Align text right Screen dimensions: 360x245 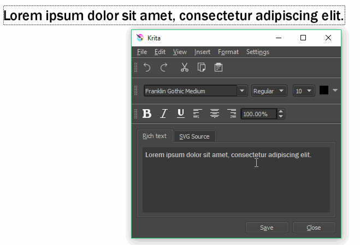click(x=232, y=113)
